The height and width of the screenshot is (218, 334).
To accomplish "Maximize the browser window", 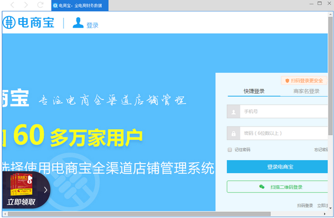I will point(320,3).
